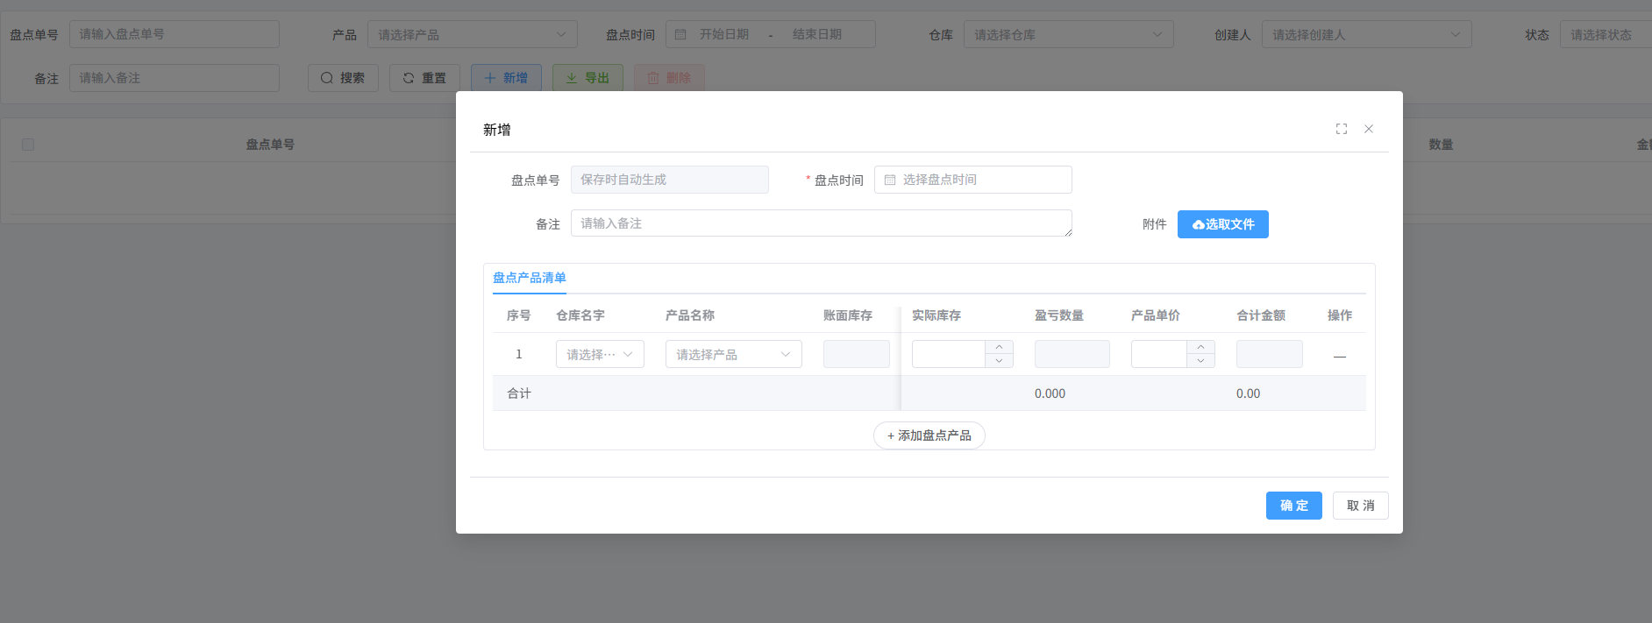The image size is (1652, 623).
Task: Open the 请选择状态 filter dropdown
Action: tap(1606, 34)
